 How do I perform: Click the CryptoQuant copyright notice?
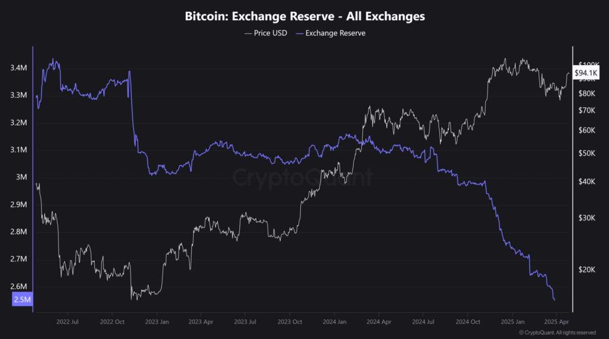click(557, 332)
